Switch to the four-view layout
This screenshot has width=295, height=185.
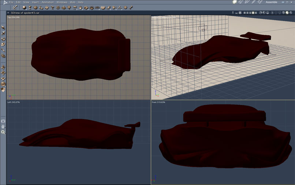tap(253, 13)
